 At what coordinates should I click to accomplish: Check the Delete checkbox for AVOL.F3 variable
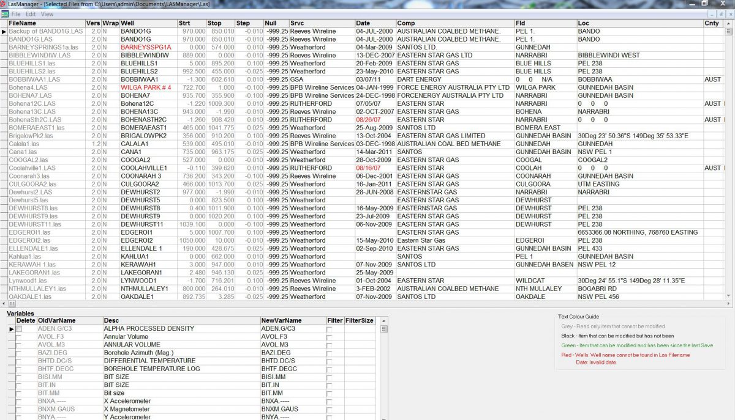click(18, 336)
